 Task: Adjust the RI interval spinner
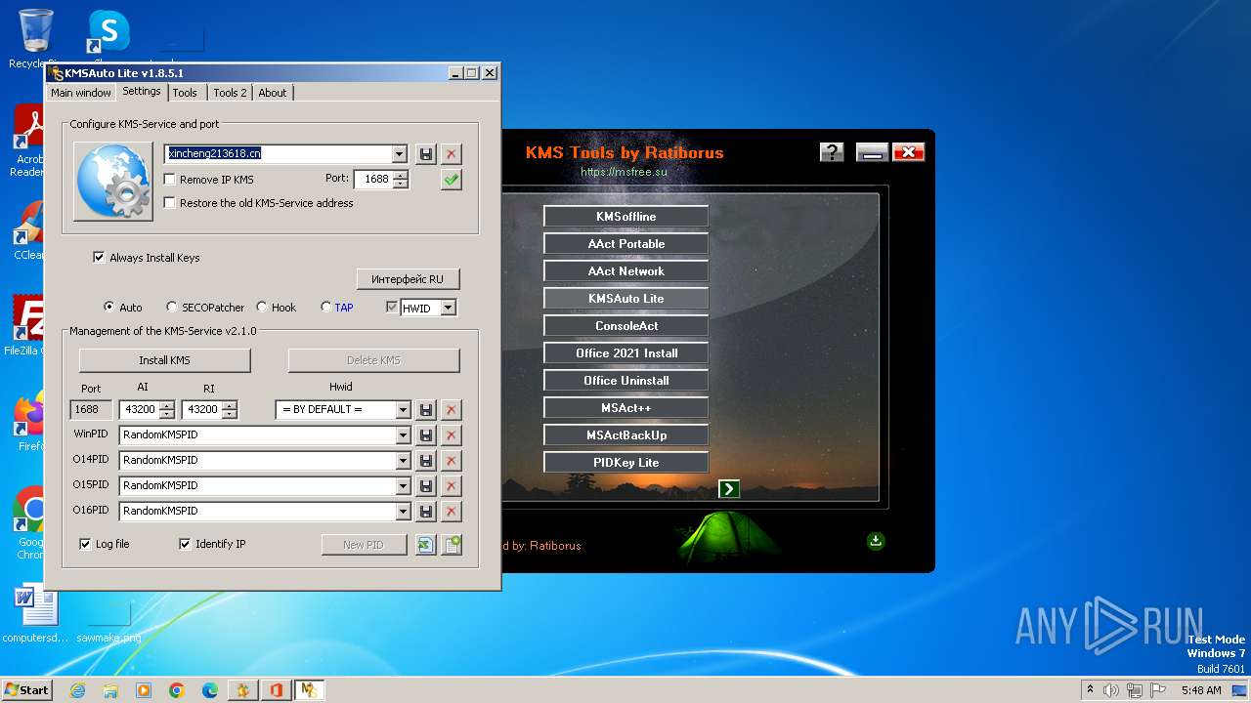point(229,410)
